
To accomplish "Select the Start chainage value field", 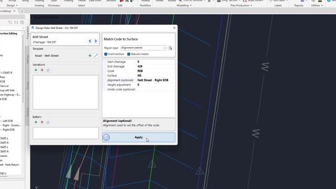I will point(155,62).
